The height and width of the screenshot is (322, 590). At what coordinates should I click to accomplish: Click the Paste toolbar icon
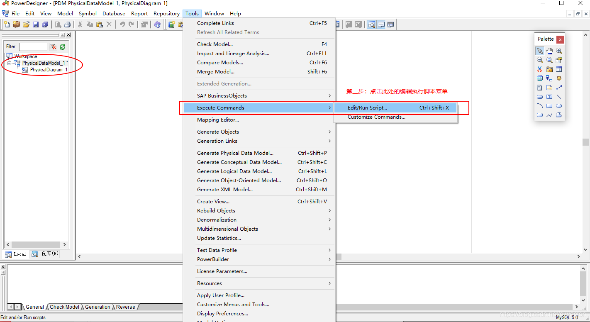(99, 24)
